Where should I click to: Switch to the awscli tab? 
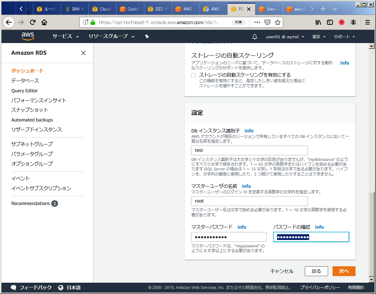296,9
